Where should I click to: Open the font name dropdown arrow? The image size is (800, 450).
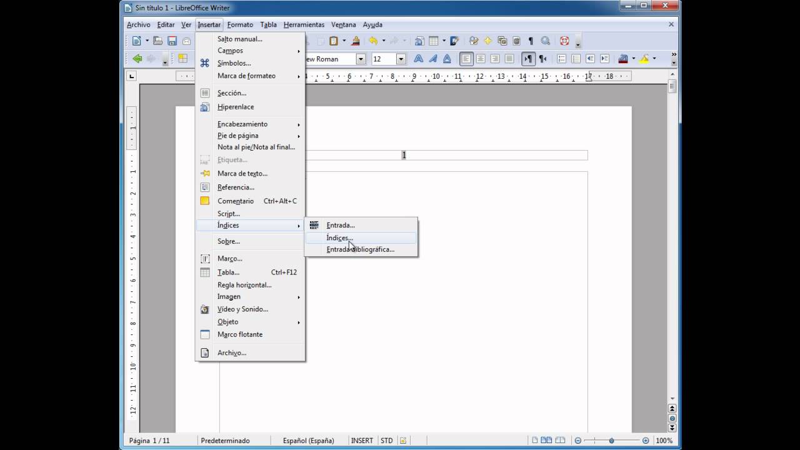361,59
